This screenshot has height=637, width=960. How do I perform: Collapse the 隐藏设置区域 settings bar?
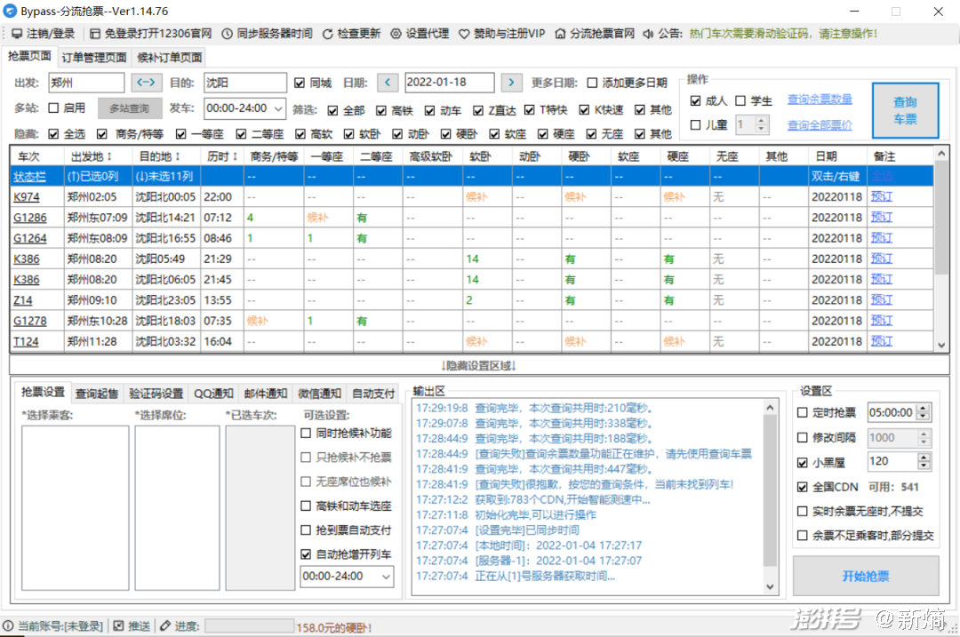(479, 365)
